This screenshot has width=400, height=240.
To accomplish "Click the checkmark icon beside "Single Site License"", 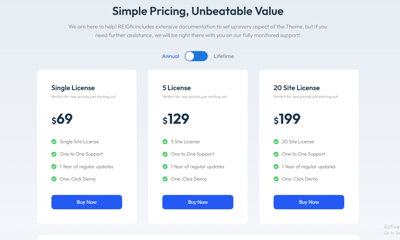I will [x=54, y=142].
